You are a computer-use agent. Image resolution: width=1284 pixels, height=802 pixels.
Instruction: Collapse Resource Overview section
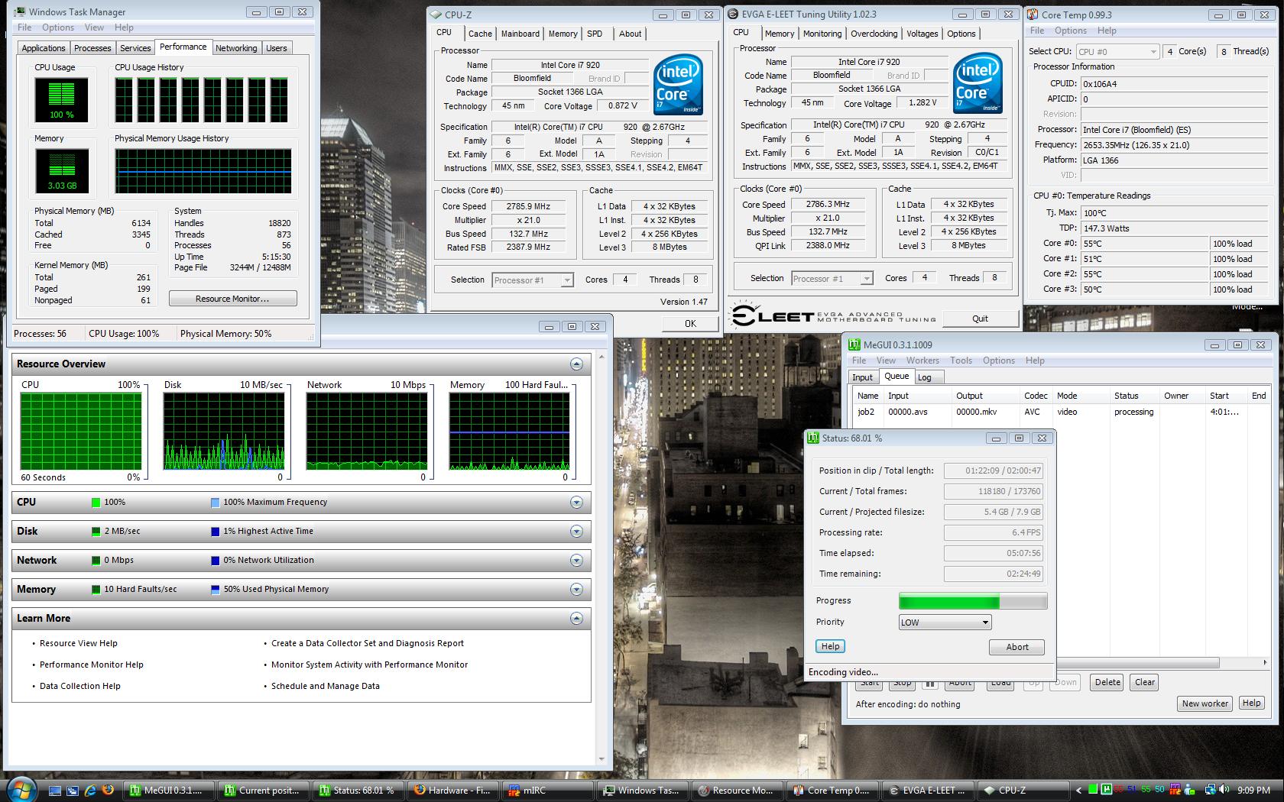click(576, 364)
